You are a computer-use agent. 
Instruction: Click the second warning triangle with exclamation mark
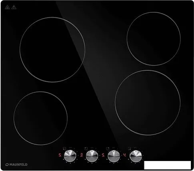14,7
